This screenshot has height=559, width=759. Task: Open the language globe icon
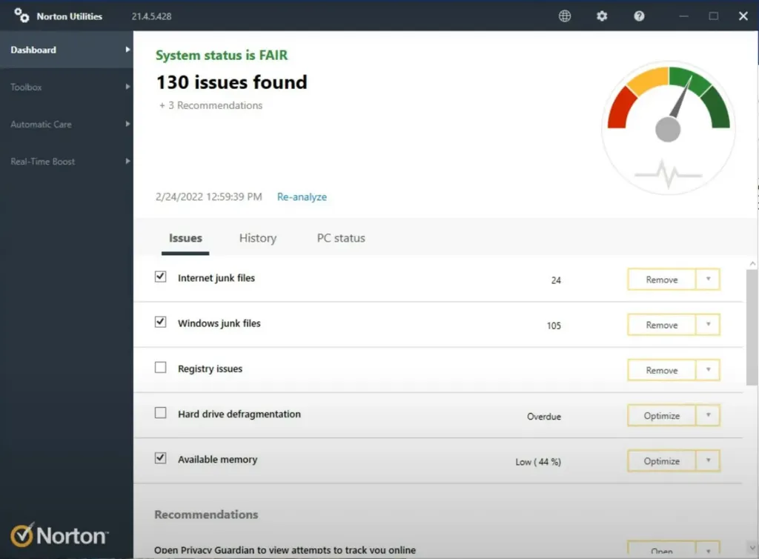coord(564,16)
